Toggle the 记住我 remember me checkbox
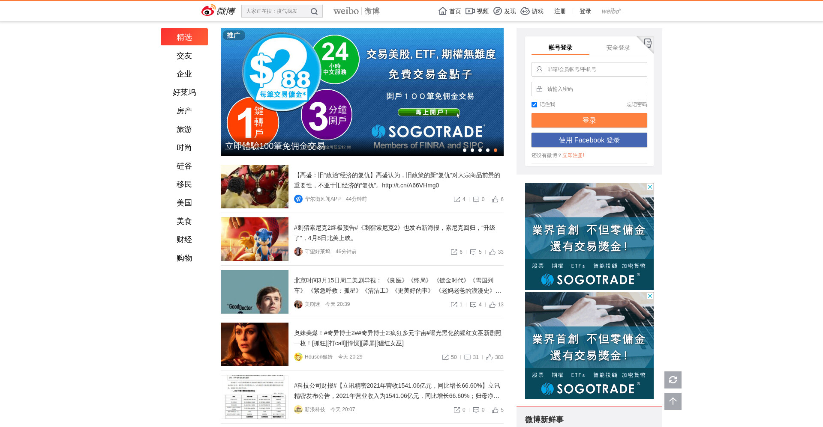The image size is (823, 427). (x=534, y=104)
